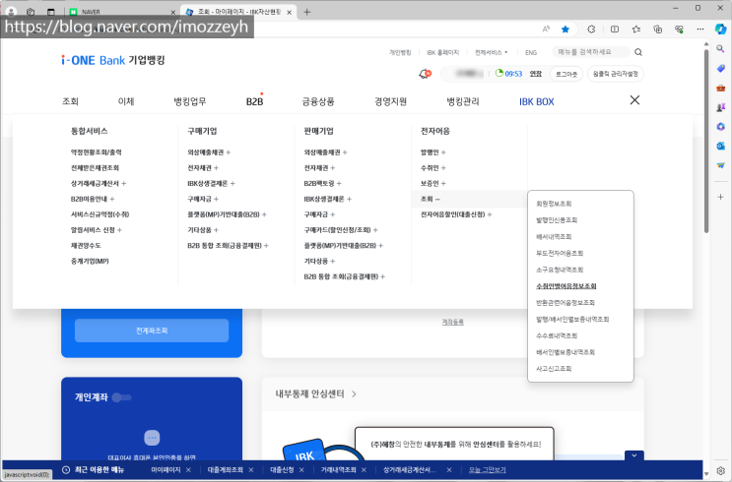Screen dimensions: 732x482
Task: Click plus to customize Edge sidebar
Action: [x=721, y=197]
